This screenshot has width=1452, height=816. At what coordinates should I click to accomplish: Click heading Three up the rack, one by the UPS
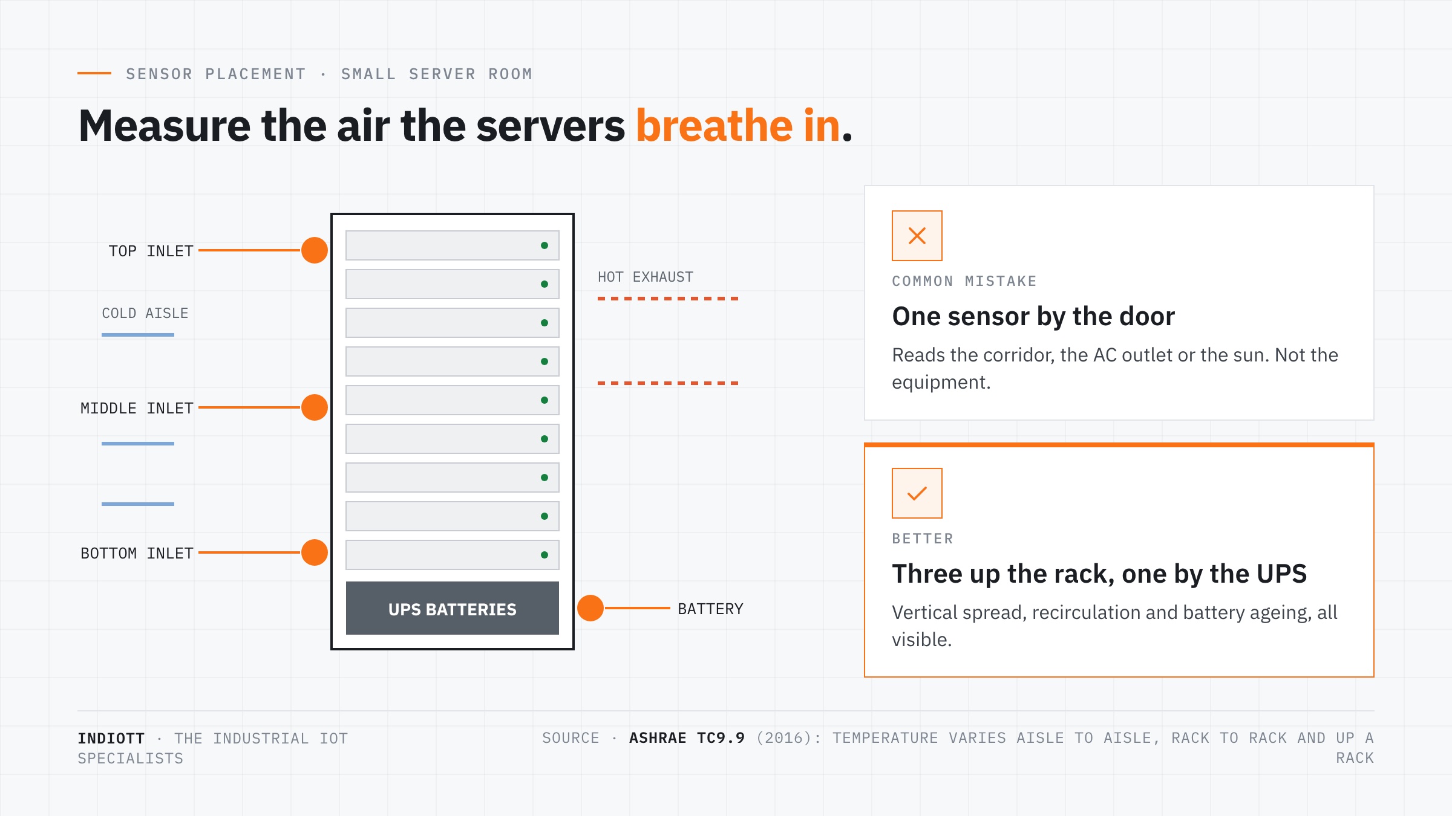click(1099, 574)
